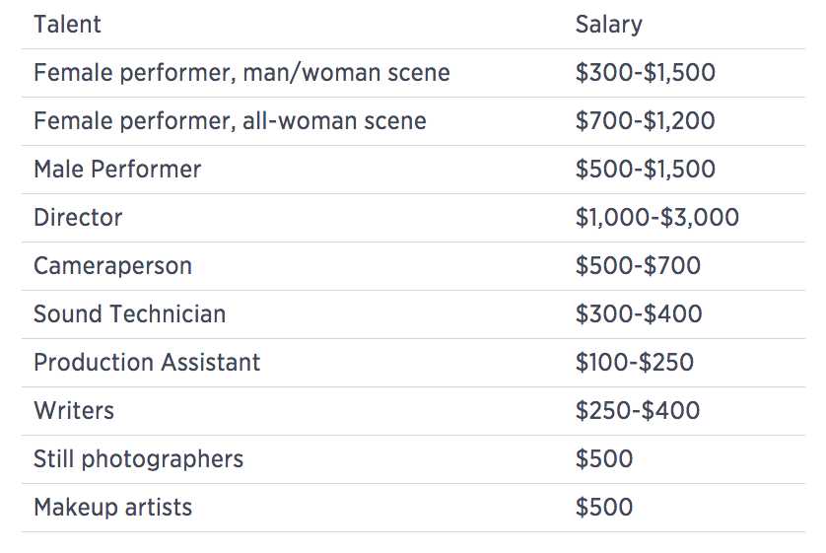Image resolution: width=826 pixels, height=553 pixels.
Task: Select the Female performer, man/woman scene row
Action: (413, 73)
